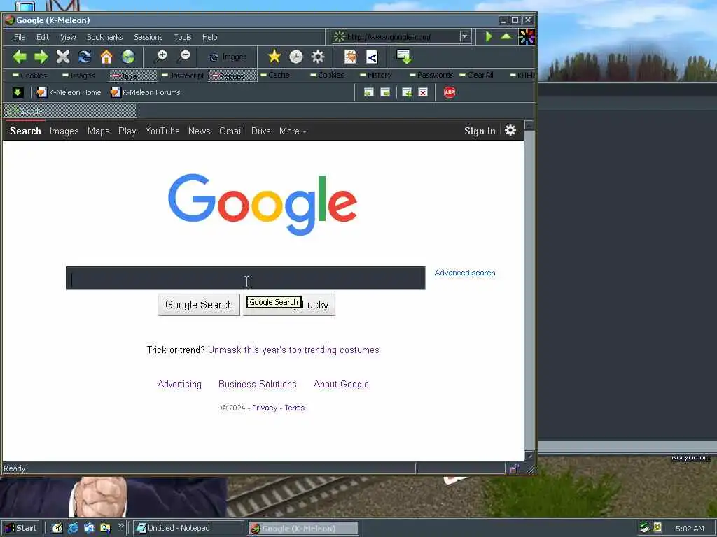Open the Edit menu
The image size is (717, 537).
pyautogui.click(x=43, y=37)
